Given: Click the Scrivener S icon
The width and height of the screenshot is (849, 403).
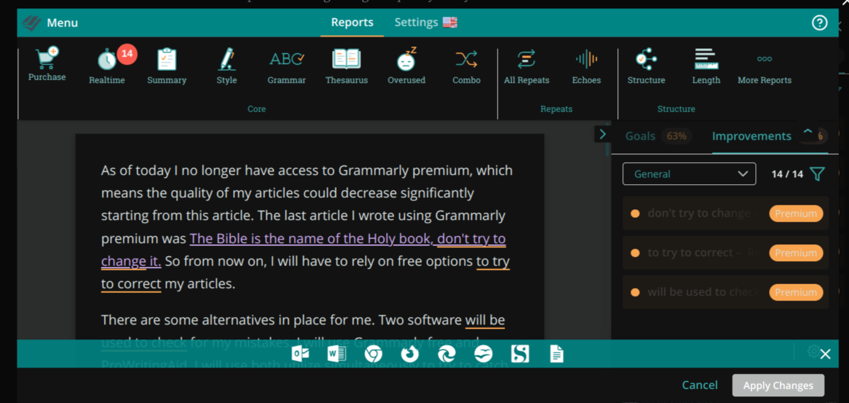Looking at the screenshot, I should tap(520, 354).
